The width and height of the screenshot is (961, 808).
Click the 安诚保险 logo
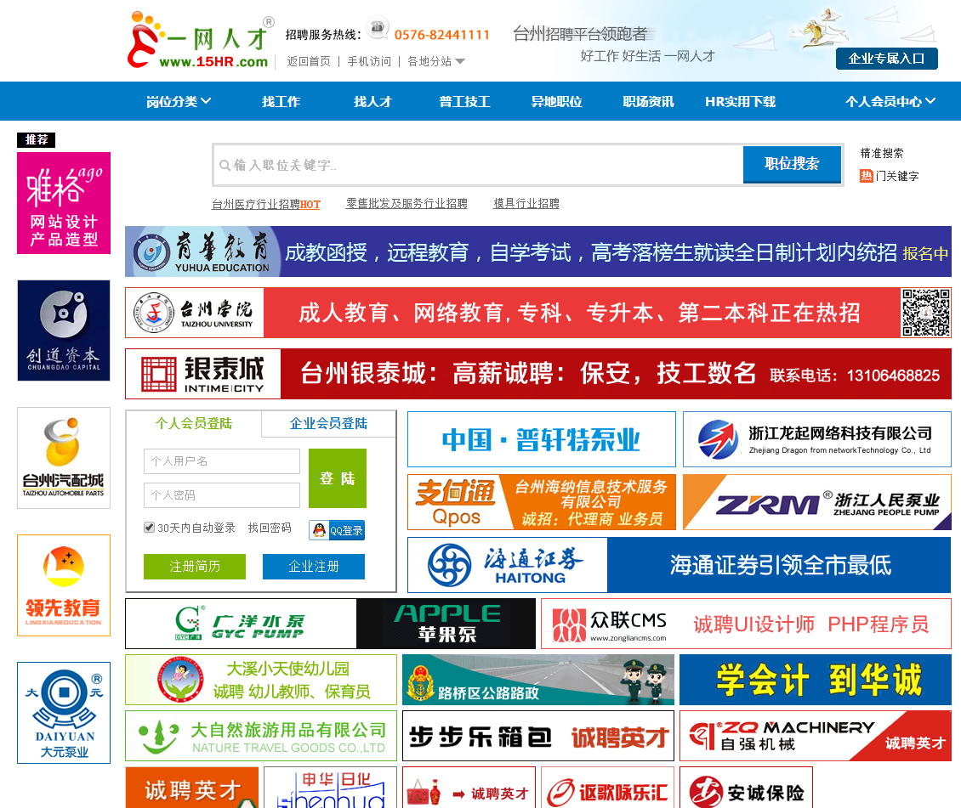click(747, 791)
